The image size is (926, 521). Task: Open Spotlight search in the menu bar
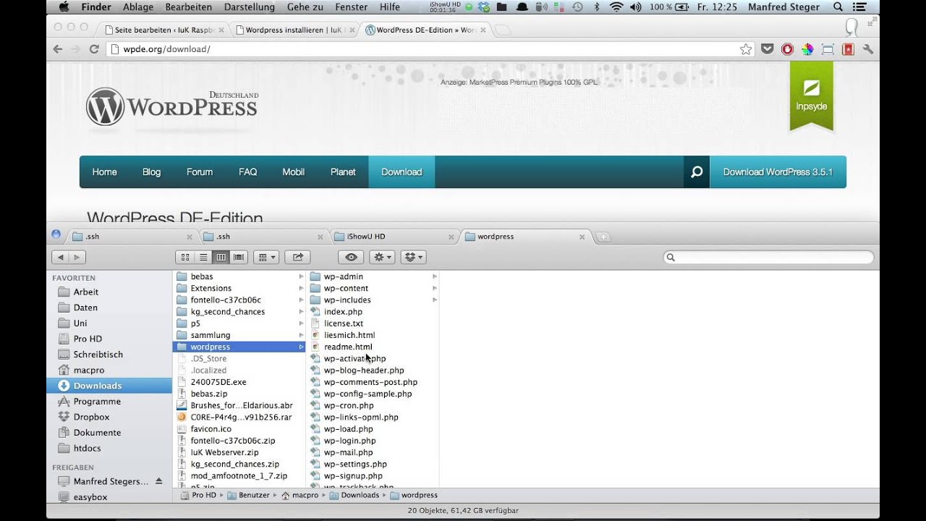[838, 7]
